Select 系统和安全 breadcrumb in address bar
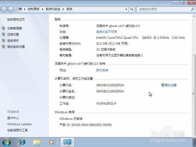The image size is (196, 147). pos(53,9)
